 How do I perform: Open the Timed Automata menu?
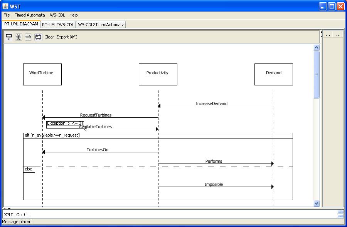[x=30, y=15]
